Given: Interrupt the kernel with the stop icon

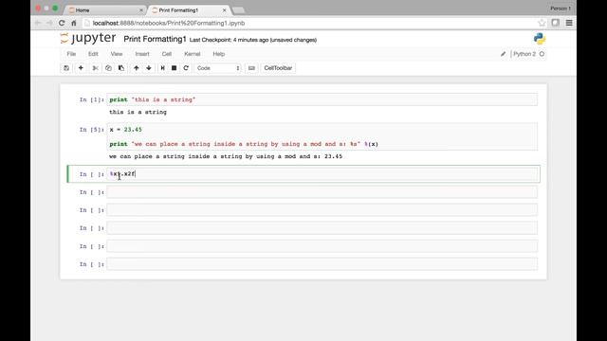Looking at the screenshot, I should pos(175,68).
